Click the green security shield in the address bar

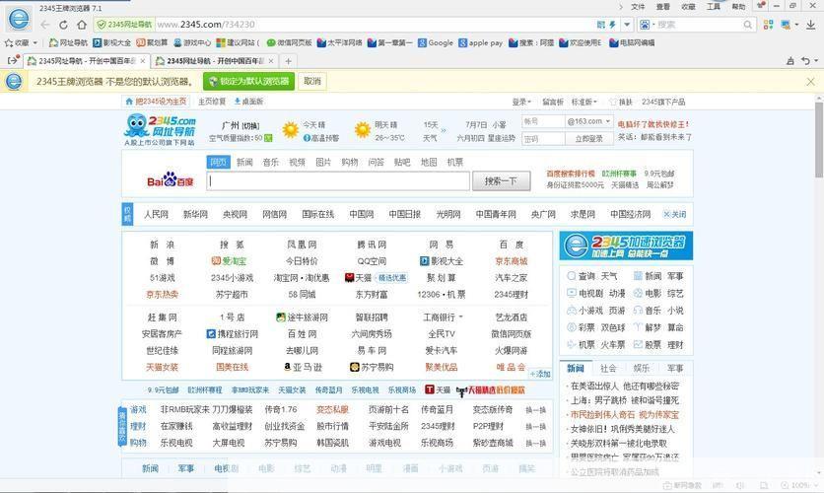[101, 25]
